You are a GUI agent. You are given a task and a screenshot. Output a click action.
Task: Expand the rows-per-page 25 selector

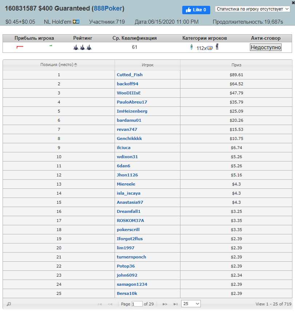191,304
